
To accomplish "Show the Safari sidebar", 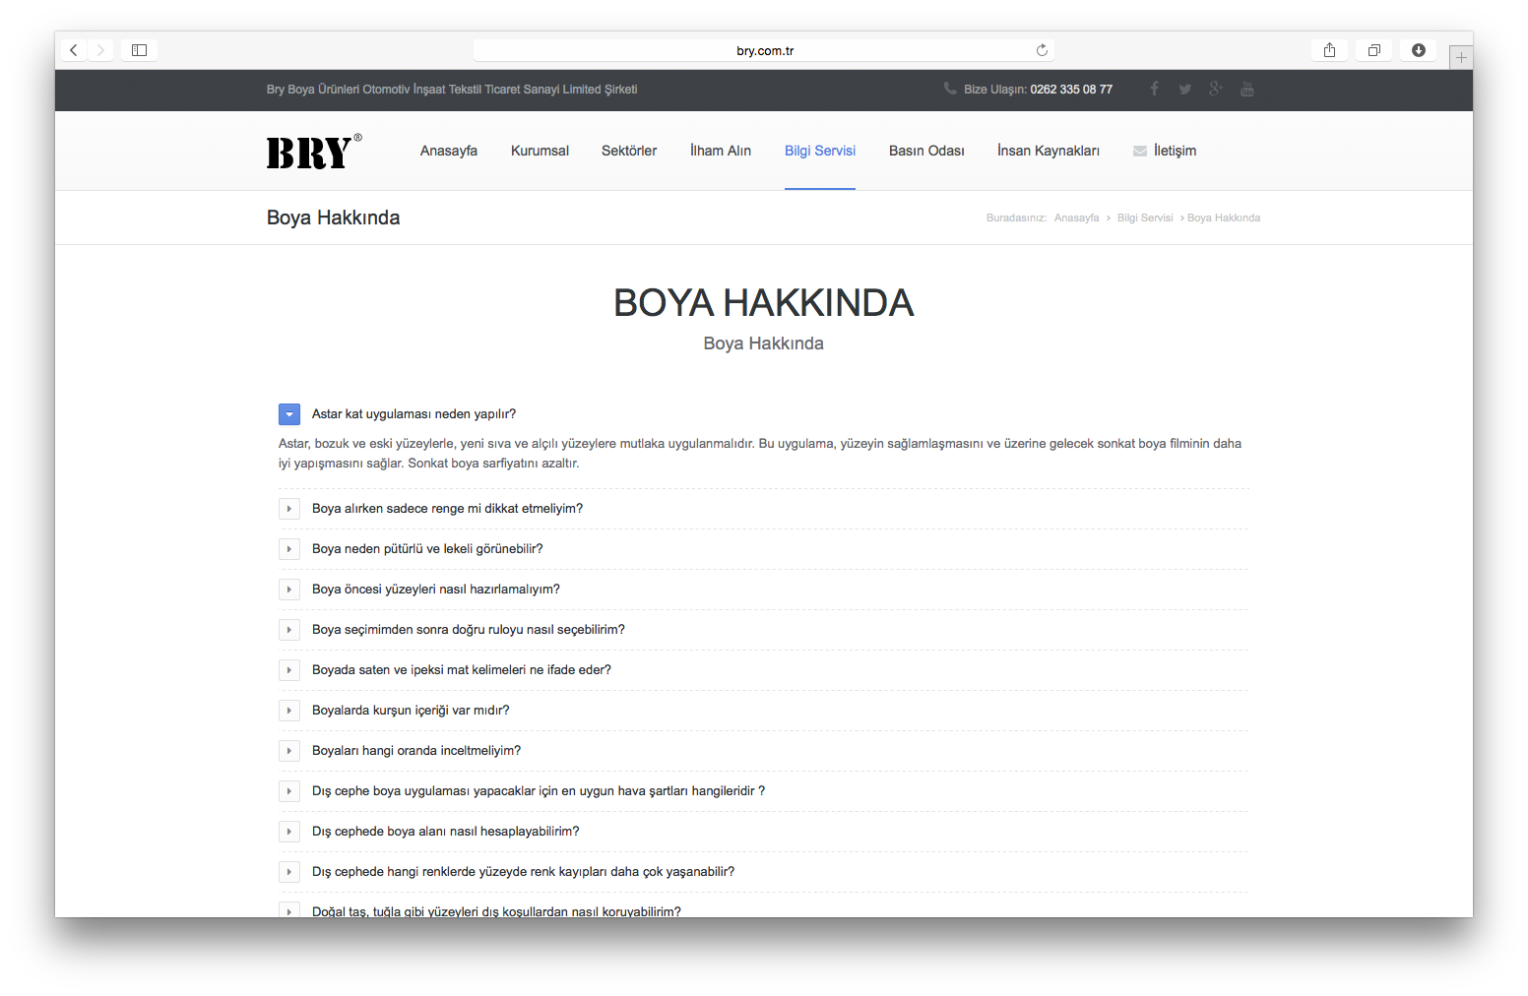I will coord(139,50).
